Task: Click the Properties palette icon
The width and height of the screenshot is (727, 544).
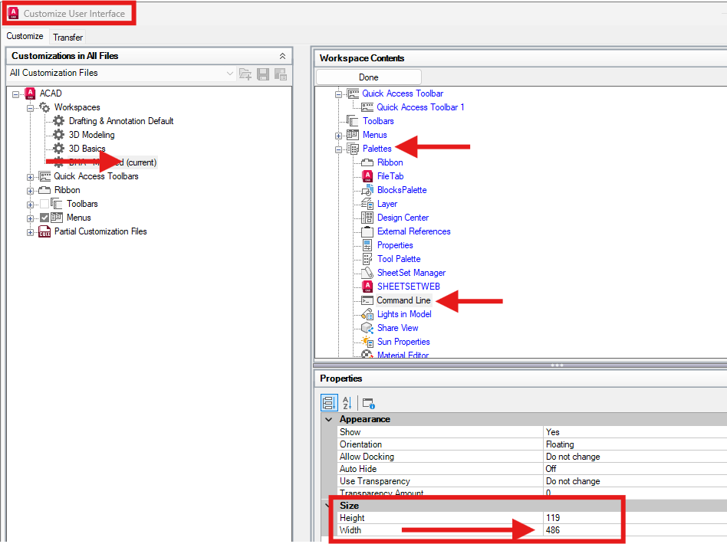Action: [x=367, y=245]
